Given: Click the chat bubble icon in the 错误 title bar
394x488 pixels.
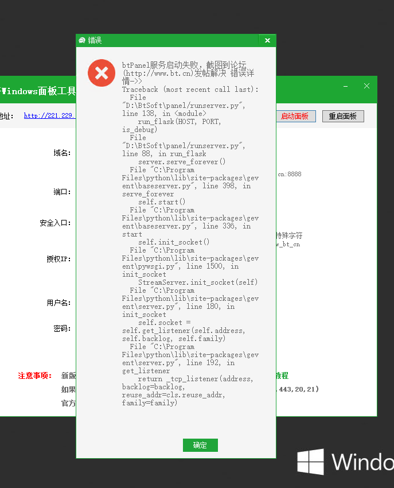Looking at the screenshot, I should tap(82, 40).
